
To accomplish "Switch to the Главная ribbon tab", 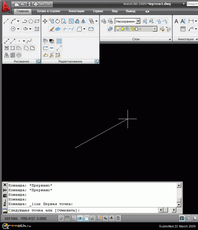I will pyautogui.click(x=23, y=11).
